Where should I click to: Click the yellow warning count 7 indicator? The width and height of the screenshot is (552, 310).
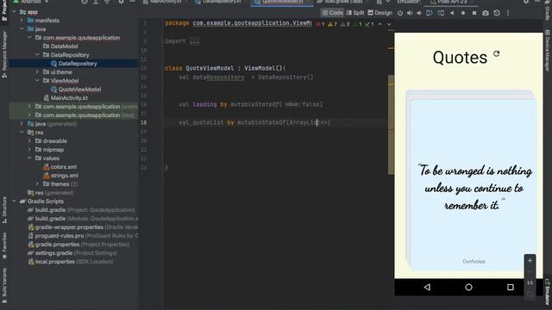pos(332,24)
